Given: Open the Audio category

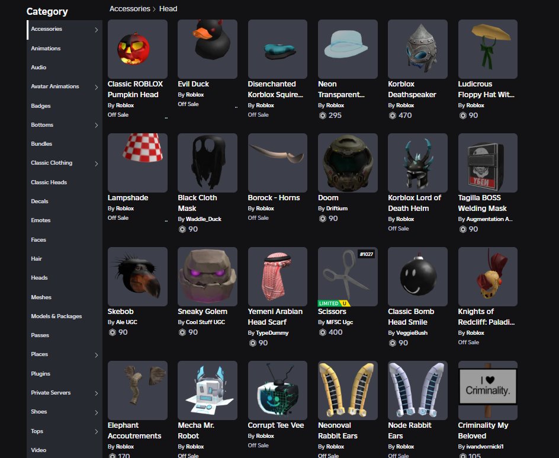Looking at the screenshot, I should click(x=38, y=67).
